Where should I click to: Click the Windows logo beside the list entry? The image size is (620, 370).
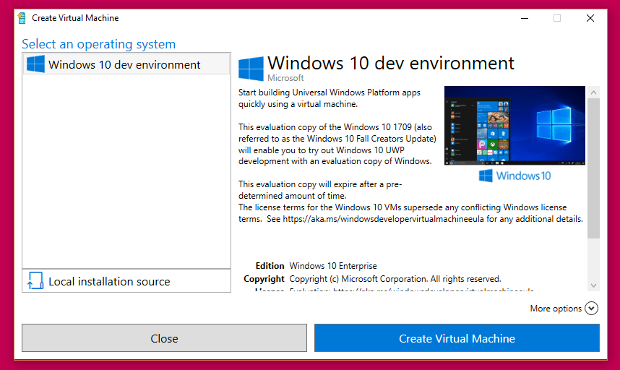(35, 64)
